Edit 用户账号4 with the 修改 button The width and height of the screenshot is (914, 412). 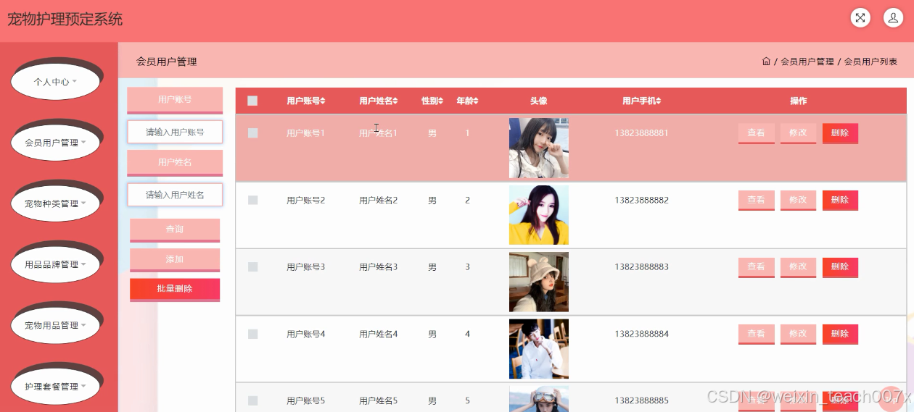(798, 334)
